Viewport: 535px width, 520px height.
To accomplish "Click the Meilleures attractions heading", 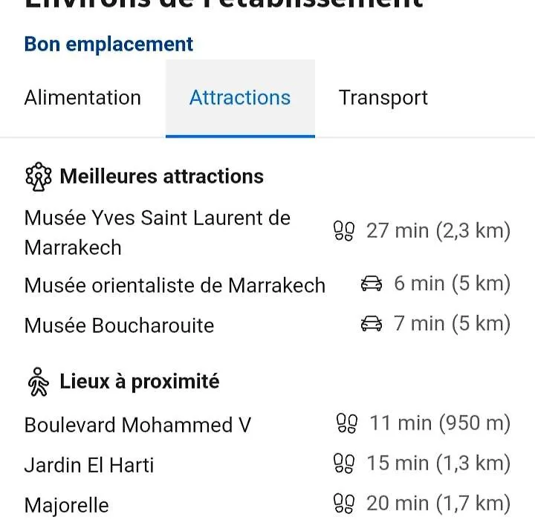I will (161, 176).
